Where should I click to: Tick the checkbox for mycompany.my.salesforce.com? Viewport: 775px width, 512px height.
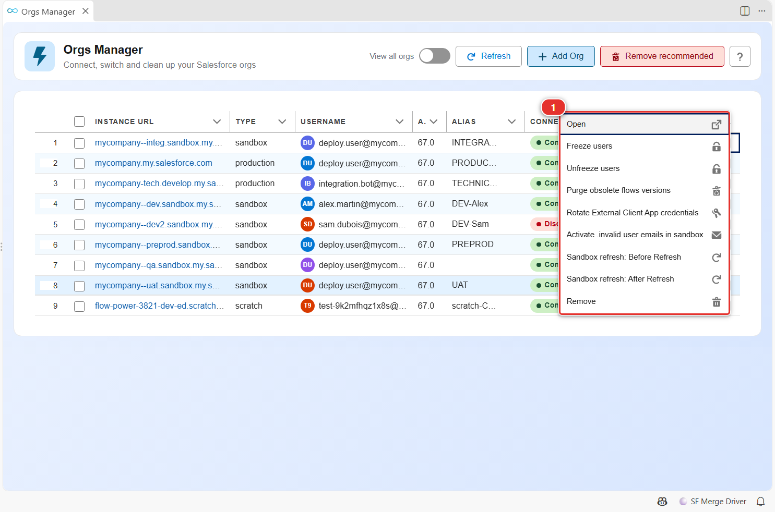pos(79,163)
